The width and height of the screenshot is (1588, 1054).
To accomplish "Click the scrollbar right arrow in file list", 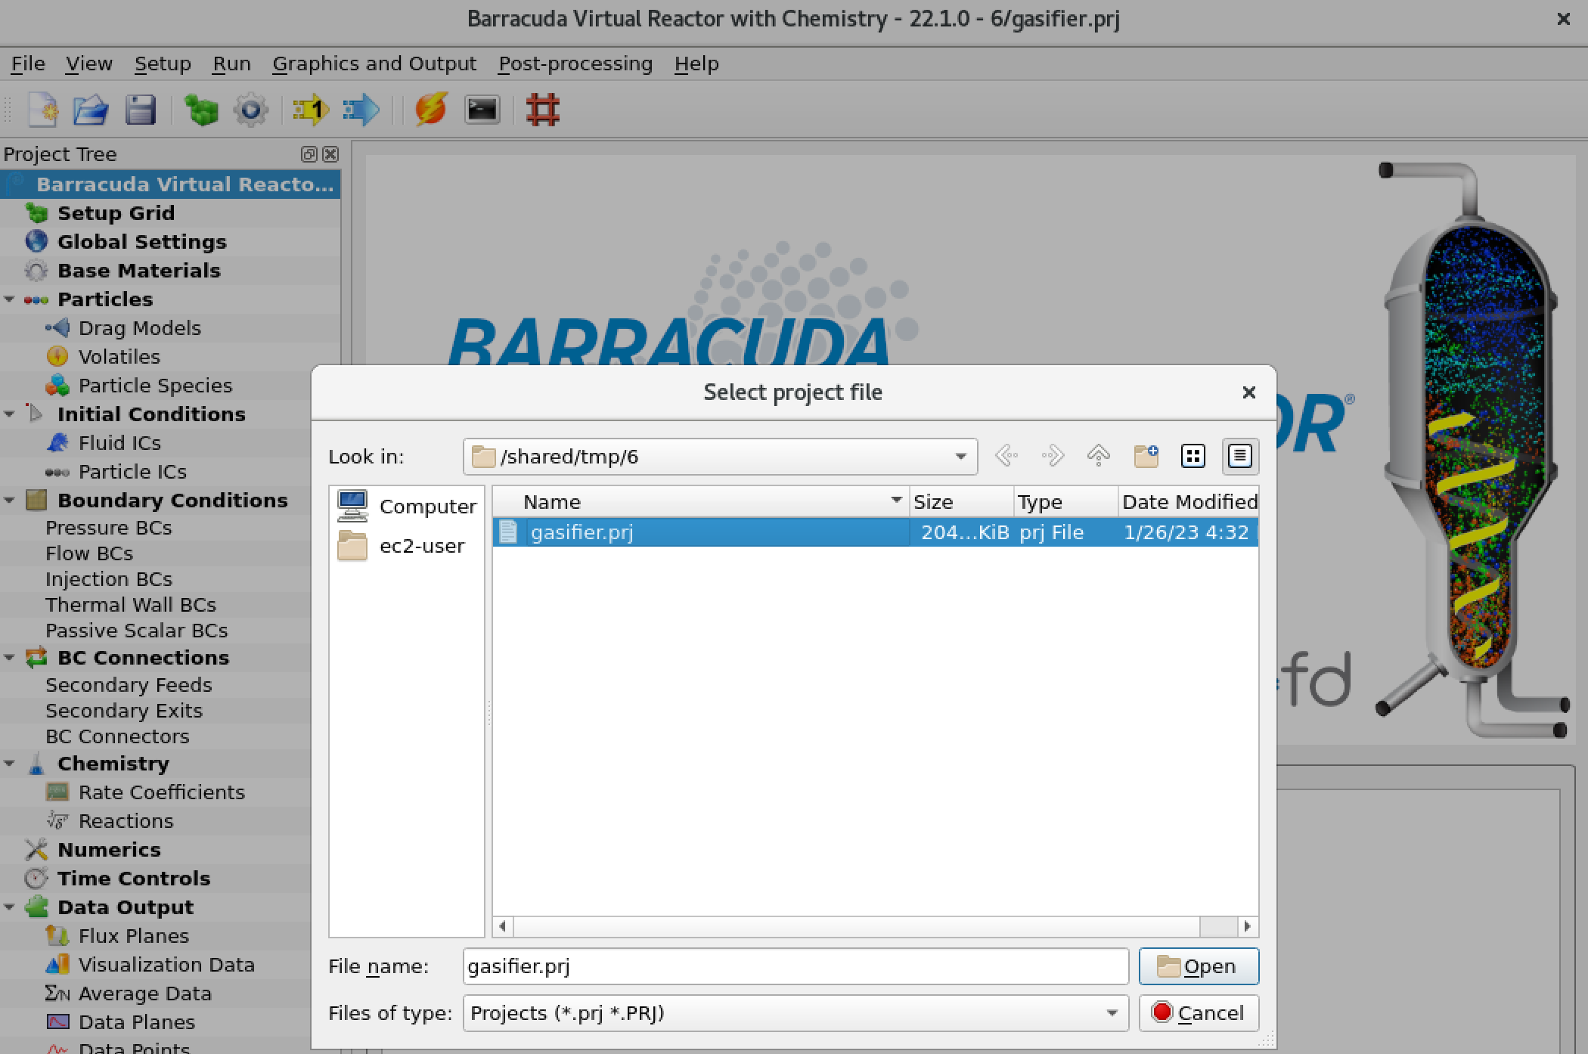I will [1248, 926].
